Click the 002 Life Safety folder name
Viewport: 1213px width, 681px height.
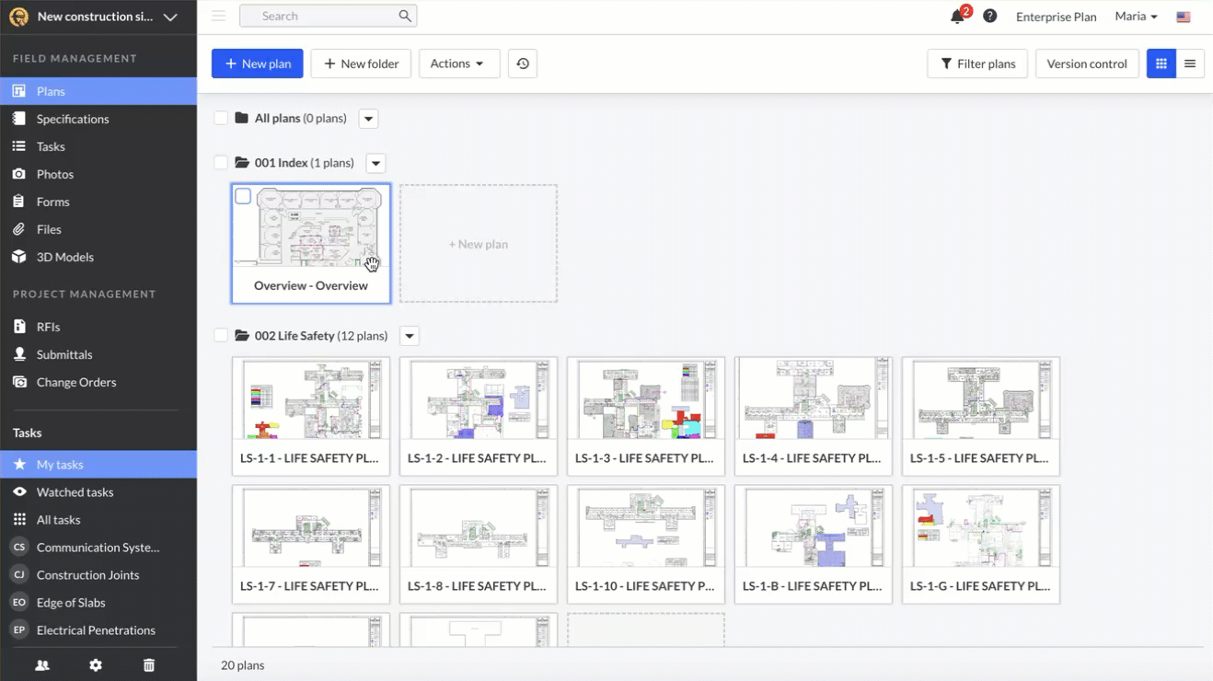295,336
